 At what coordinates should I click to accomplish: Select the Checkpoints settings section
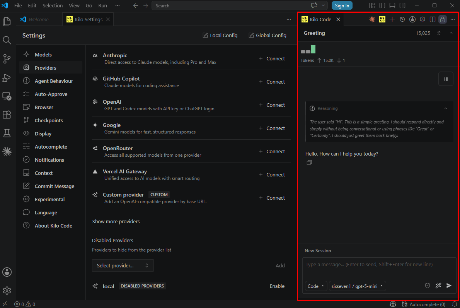tap(51, 120)
